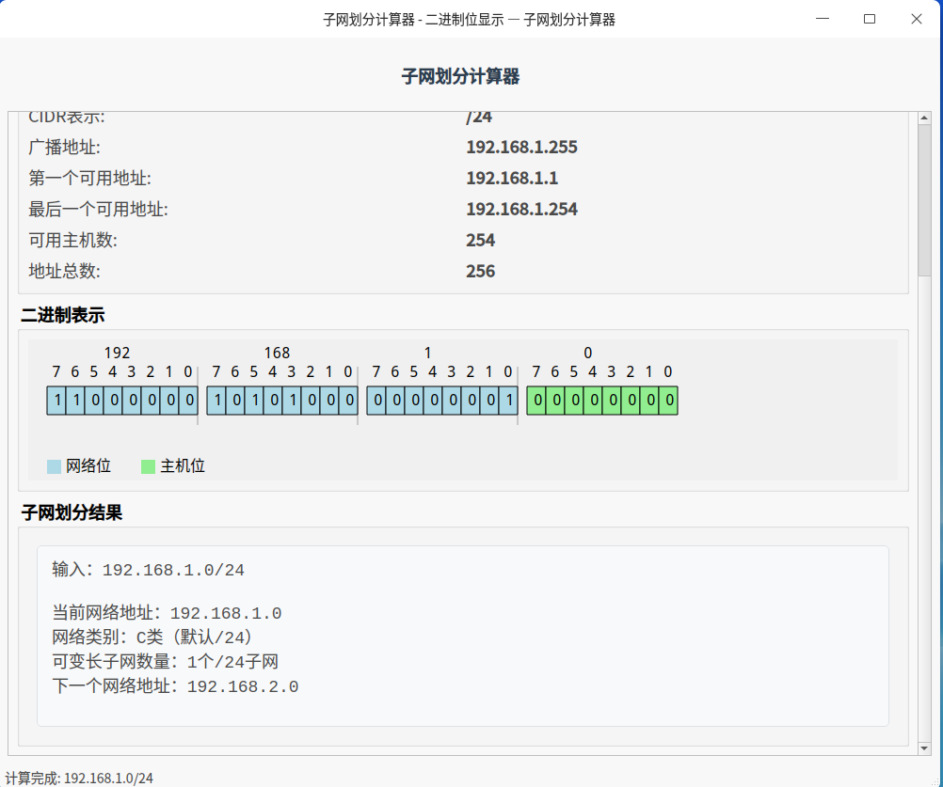Click bit 0 cell of the third octet
This screenshot has width=943, height=787.
509,401
